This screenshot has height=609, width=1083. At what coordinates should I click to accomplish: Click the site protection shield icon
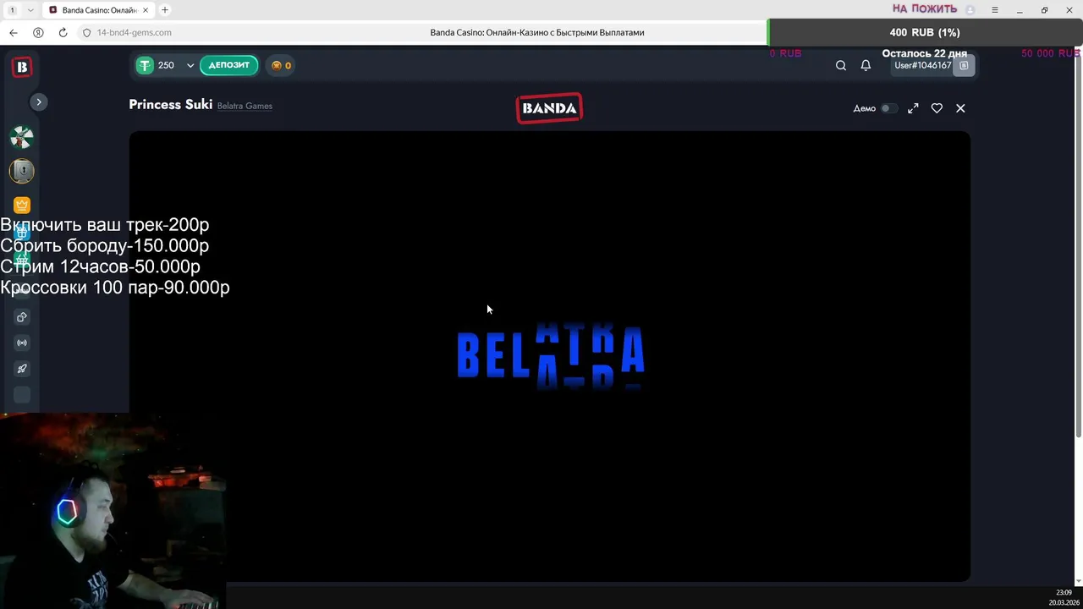(86, 32)
